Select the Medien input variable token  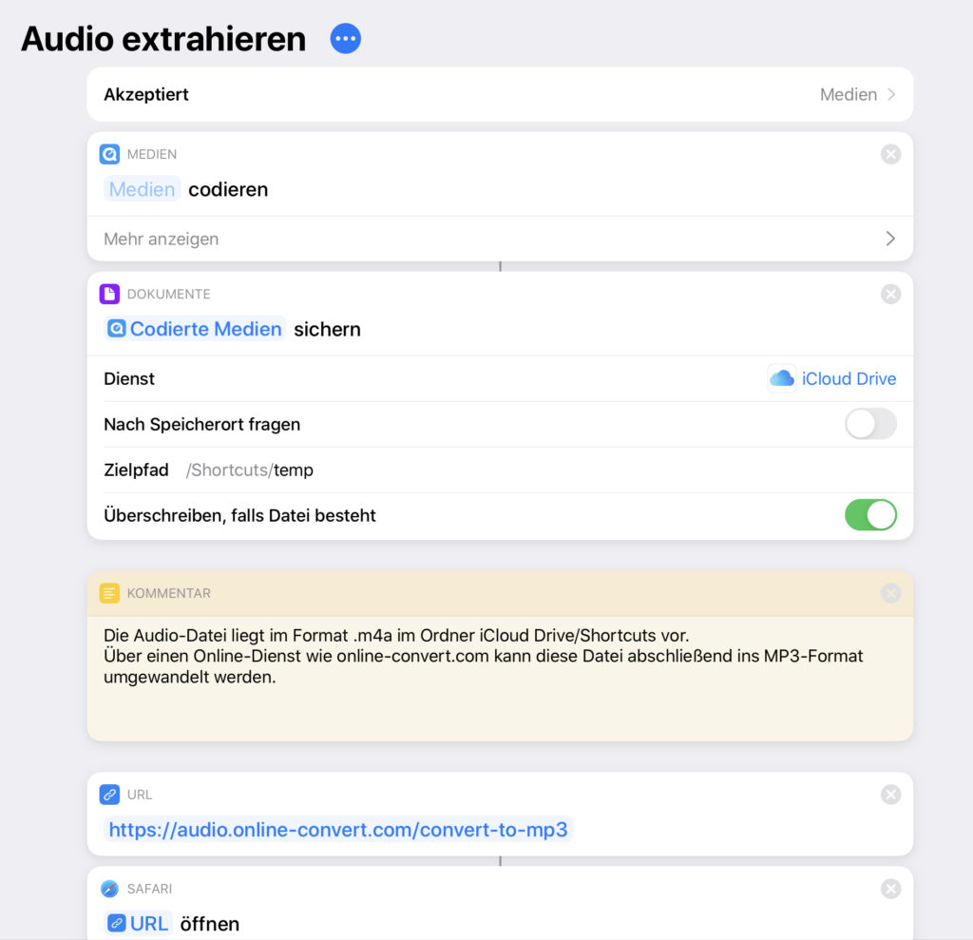(x=143, y=189)
